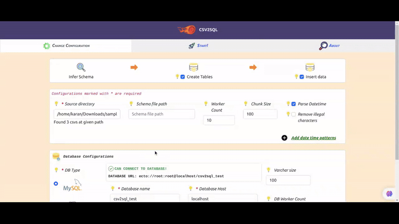Click the page vertical scrollbar
The height and width of the screenshot is (224, 399).
[x=397, y=92]
